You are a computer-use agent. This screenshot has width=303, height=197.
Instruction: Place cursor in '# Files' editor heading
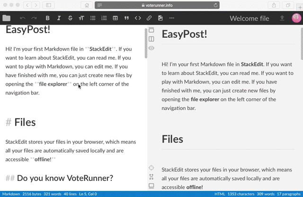21,122
